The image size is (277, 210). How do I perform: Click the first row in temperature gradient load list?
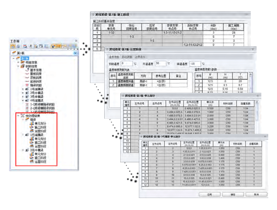click(x=148, y=81)
